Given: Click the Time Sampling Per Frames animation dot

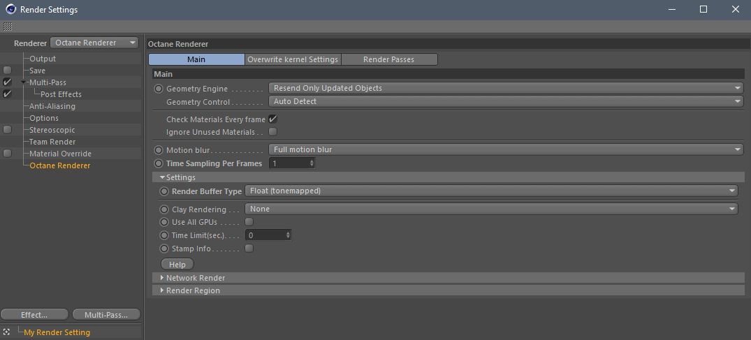Looking at the screenshot, I should [159, 163].
